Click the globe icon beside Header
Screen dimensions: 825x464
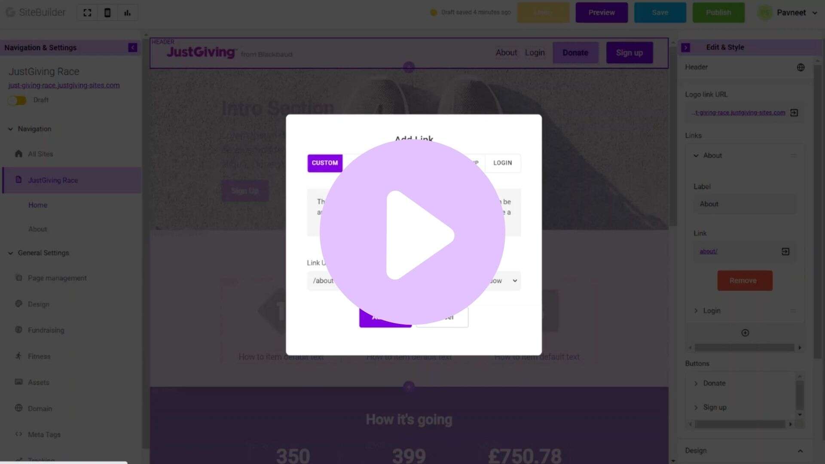pyautogui.click(x=801, y=67)
